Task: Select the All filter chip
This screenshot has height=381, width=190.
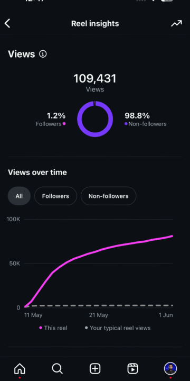Action: [x=19, y=196]
